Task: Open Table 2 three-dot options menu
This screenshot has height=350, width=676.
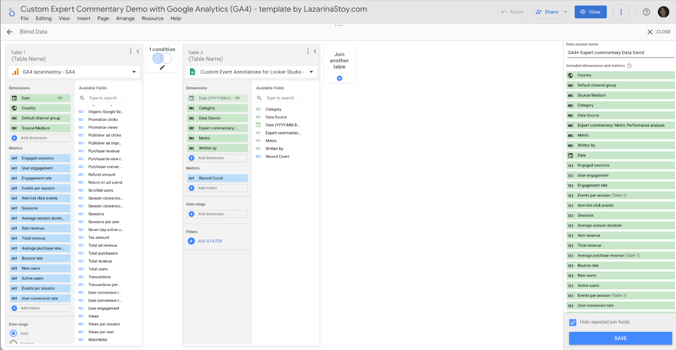Action: [x=308, y=51]
